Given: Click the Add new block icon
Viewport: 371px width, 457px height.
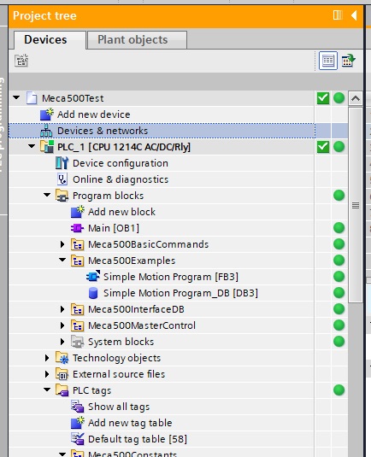Looking at the screenshot, I should click(x=78, y=212).
